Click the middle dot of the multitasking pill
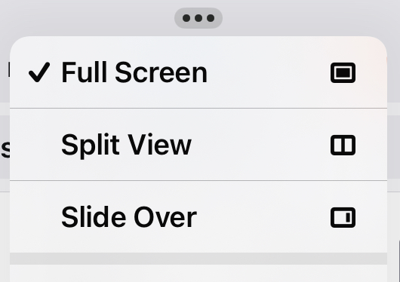Screen dimensions: 400x282 pyautogui.click(x=198, y=18)
